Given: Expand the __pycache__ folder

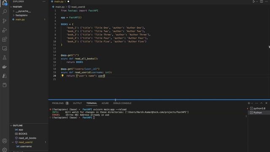Looking at the screenshot, I should tap(23, 11).
